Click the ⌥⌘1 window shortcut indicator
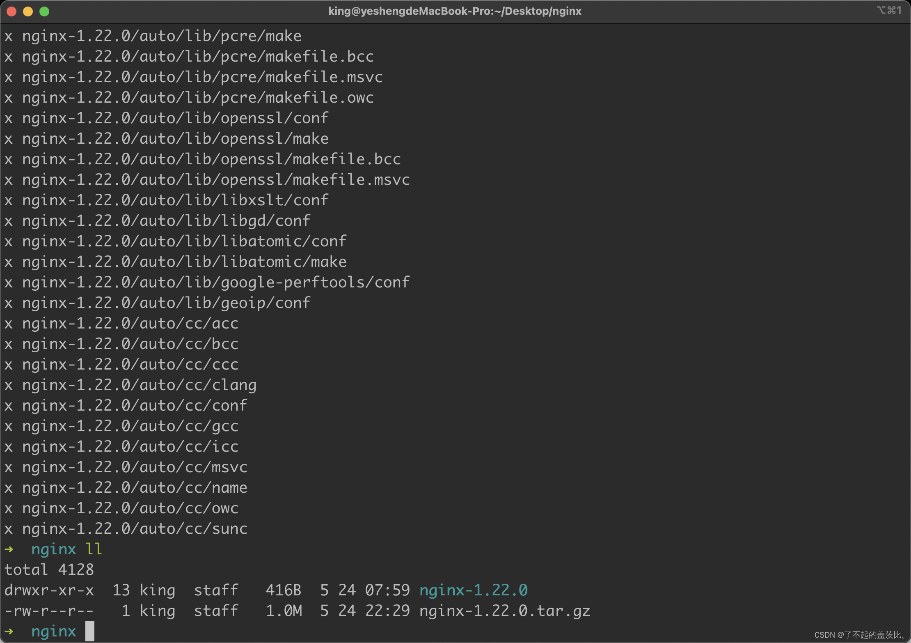 (x=889, y=10)
